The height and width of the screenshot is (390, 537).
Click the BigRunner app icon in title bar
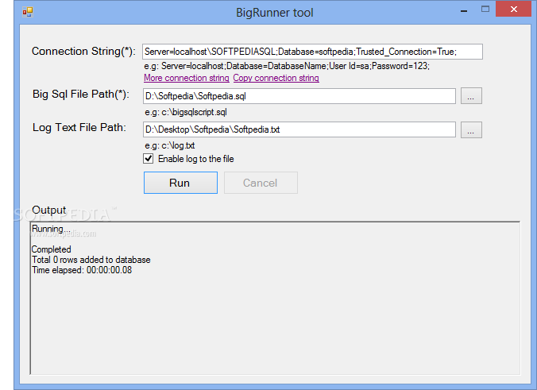point(27,12)
